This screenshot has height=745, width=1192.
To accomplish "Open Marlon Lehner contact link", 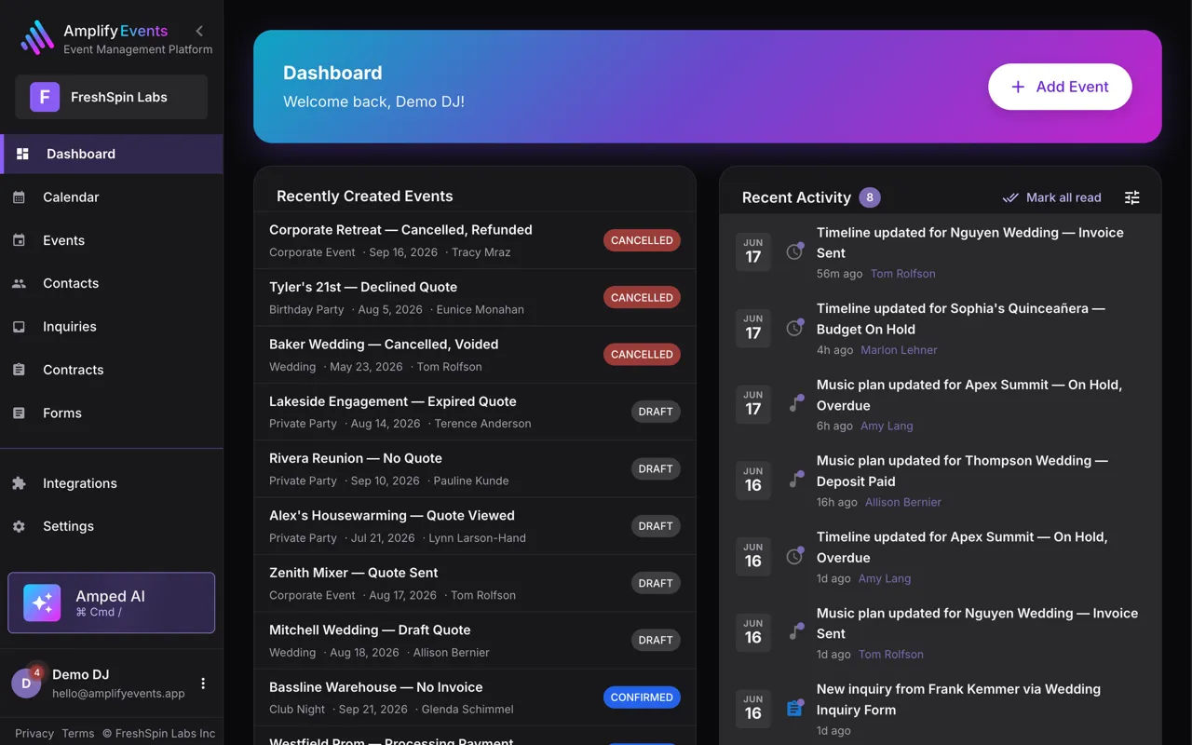I will (x=899, y=350).
